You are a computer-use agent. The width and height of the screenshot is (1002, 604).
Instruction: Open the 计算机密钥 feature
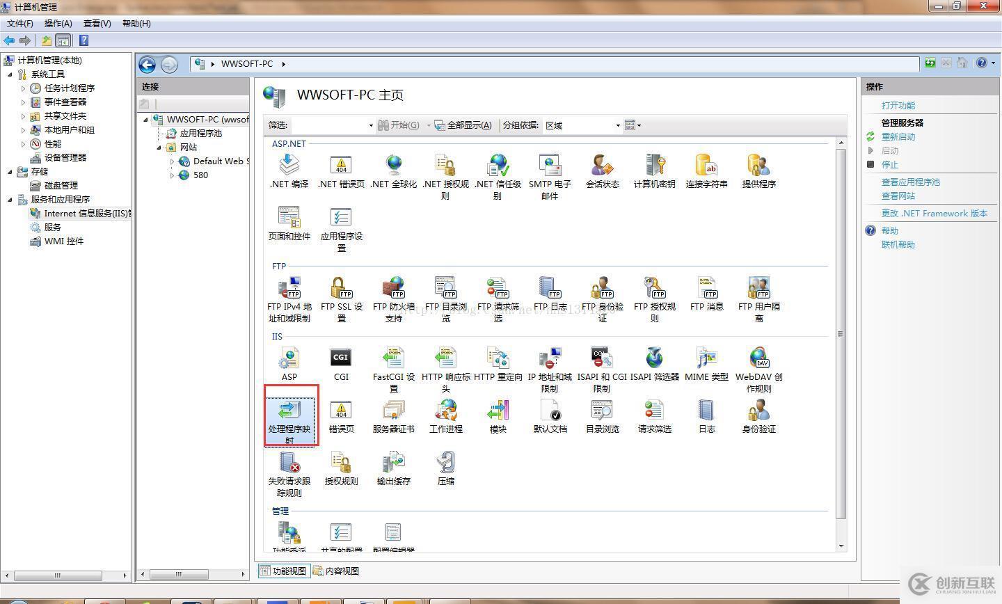tap(654, 171)
